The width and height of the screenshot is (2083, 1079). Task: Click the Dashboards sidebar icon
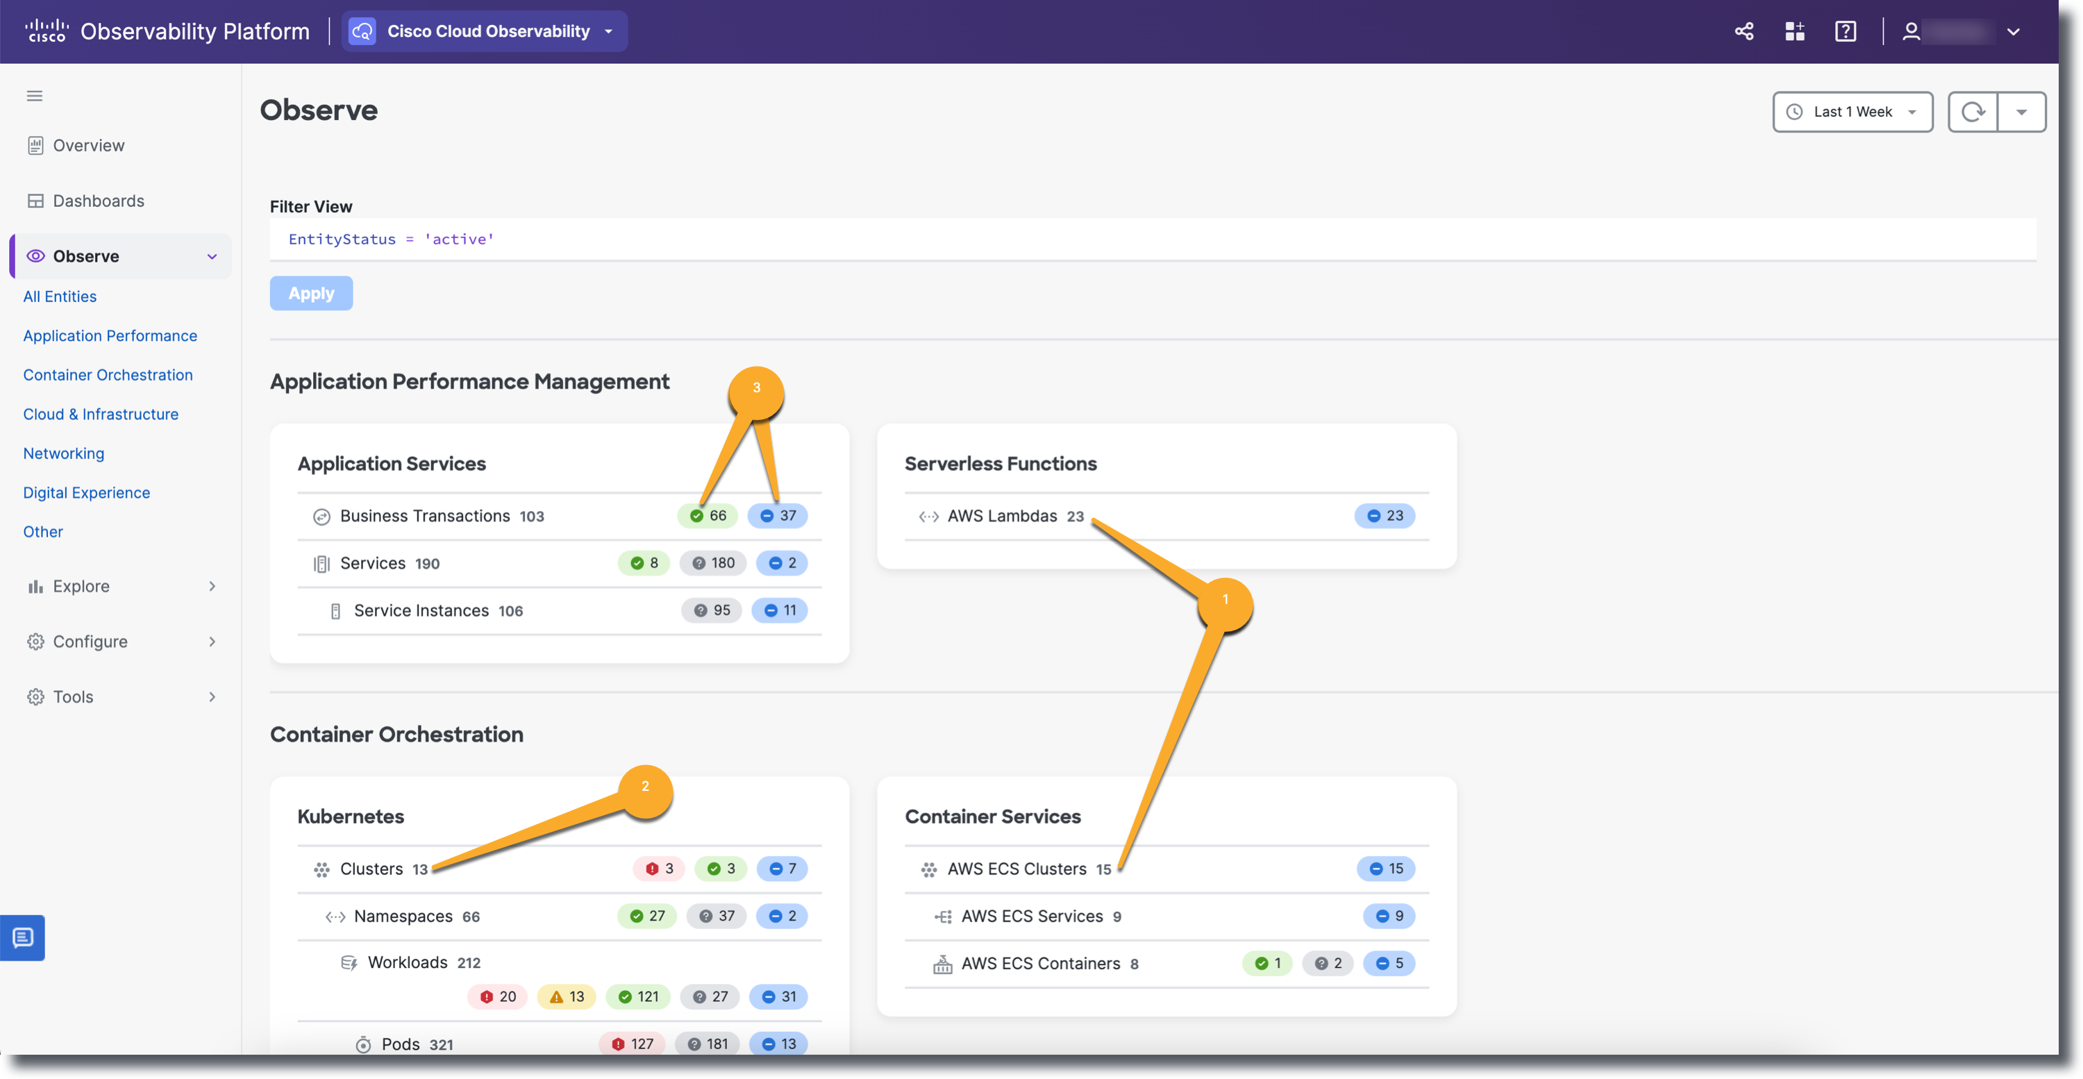35,201
